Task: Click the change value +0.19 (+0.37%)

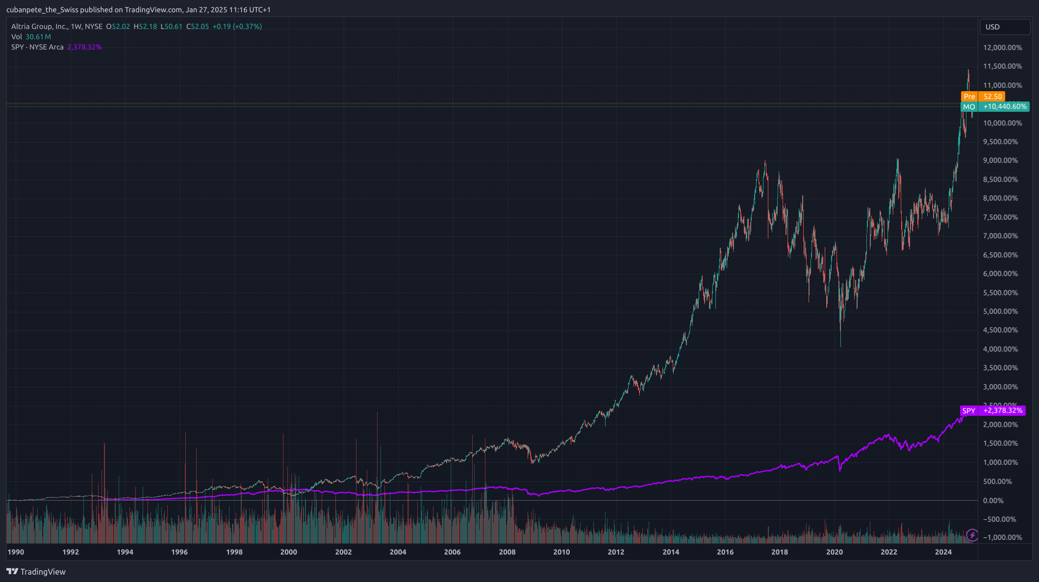Action: click(x=237, y=26)
